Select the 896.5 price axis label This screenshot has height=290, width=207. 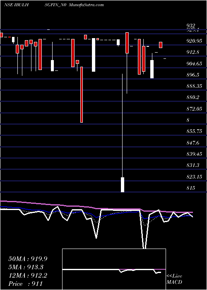(193, 75)
